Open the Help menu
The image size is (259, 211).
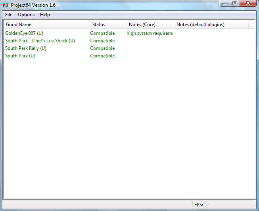(x=45, y=15)
